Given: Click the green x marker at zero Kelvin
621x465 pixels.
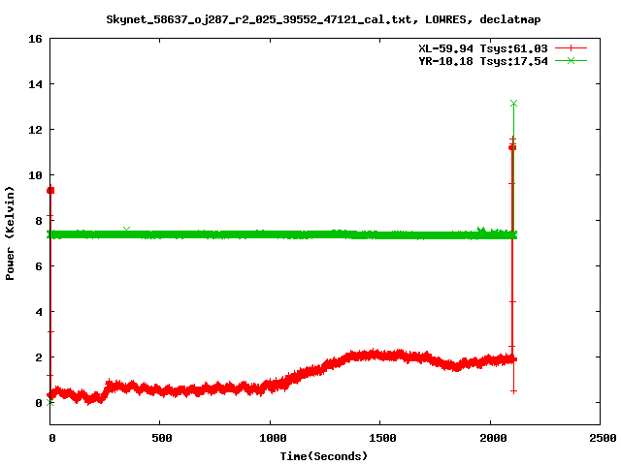Looking at the screenshot, I should [49, 403].
